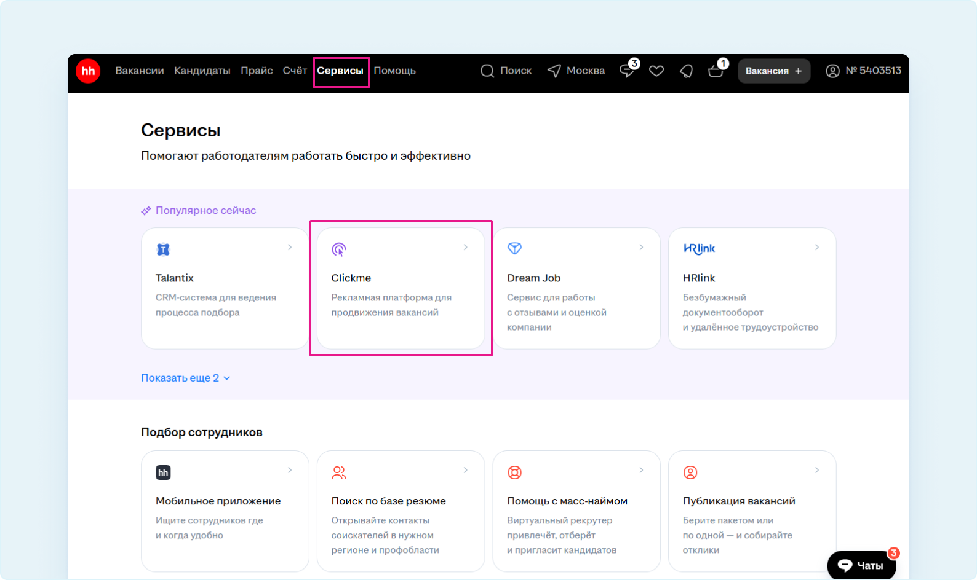
Task: Click the Talantix puzzle icon
Action: pos(163,249)
